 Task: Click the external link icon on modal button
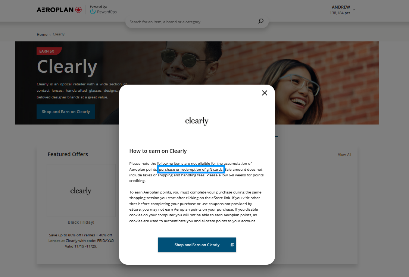click(232, 245)
